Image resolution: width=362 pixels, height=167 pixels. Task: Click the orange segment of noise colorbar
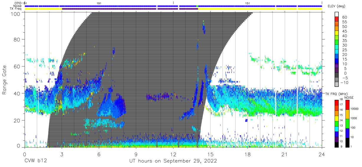click(x=347, y=114)
